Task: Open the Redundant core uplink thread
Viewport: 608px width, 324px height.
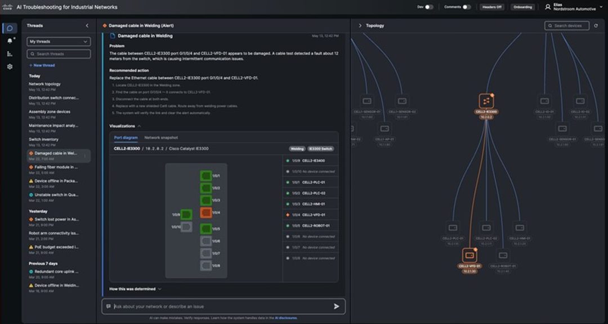Action: point(59,274)
